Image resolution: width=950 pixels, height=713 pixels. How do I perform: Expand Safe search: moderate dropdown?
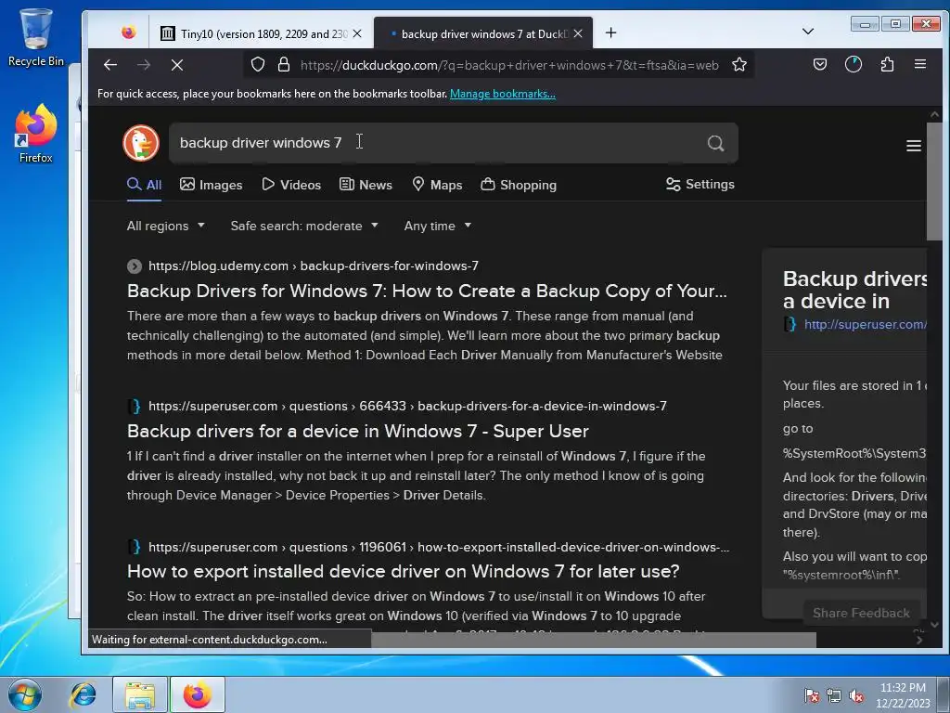click(x=304, y=226)
